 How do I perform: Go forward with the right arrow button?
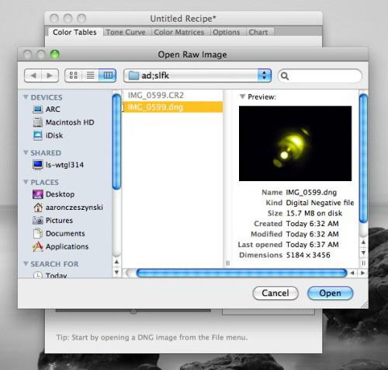point(50,75)
